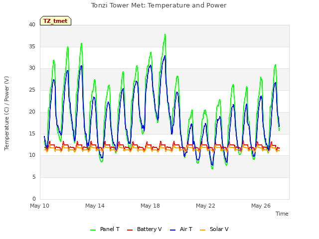Click the lowest Panel T trough near 7
The image size is (319, 239).
pos(212,168)
